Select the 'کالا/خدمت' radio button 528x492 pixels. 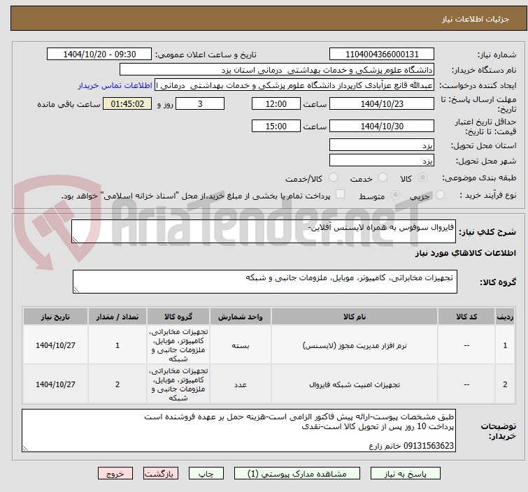click(333, 178)
